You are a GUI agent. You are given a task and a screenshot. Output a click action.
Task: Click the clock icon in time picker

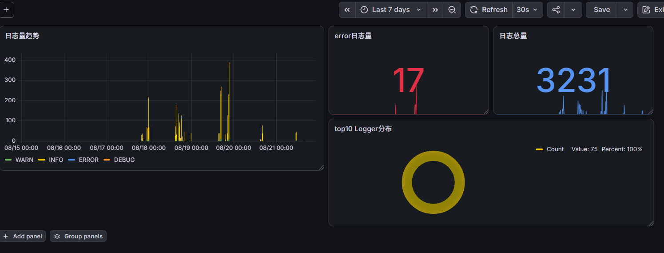coord(364,10)
